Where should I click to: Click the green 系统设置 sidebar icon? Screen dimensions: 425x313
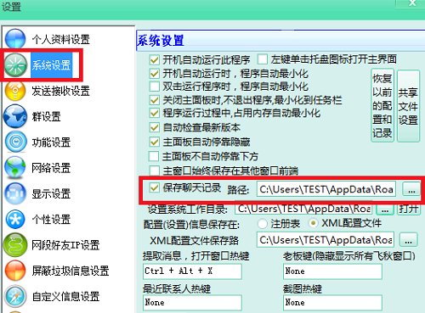pos(15,65)
